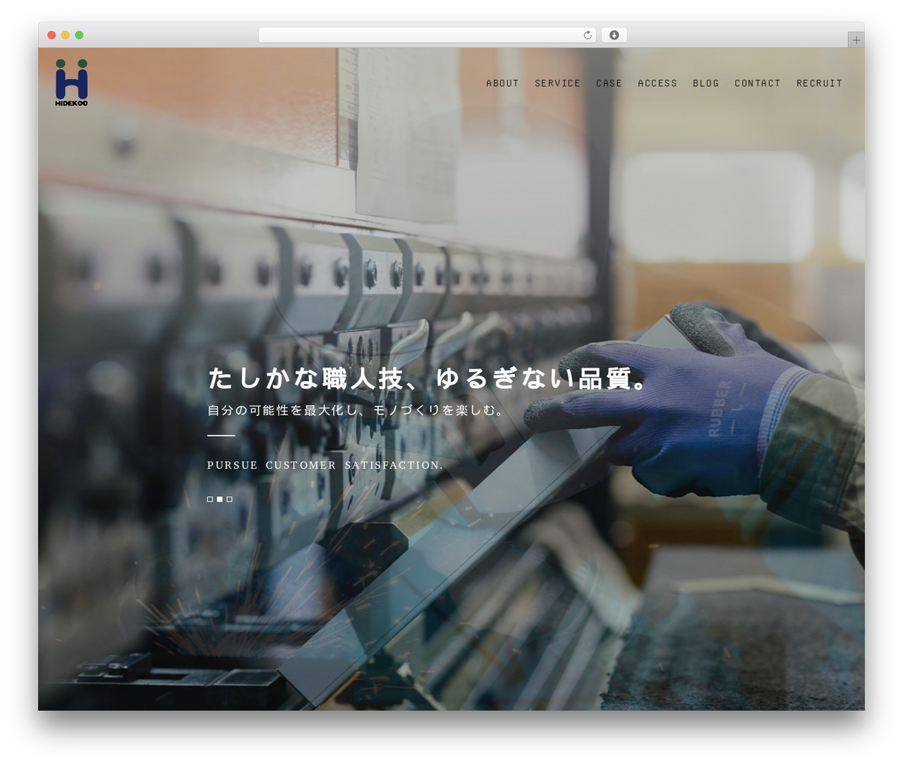Maximize the window with the green button
The width and height of the screenshot is (903, 765).
(x=79, y=35)
